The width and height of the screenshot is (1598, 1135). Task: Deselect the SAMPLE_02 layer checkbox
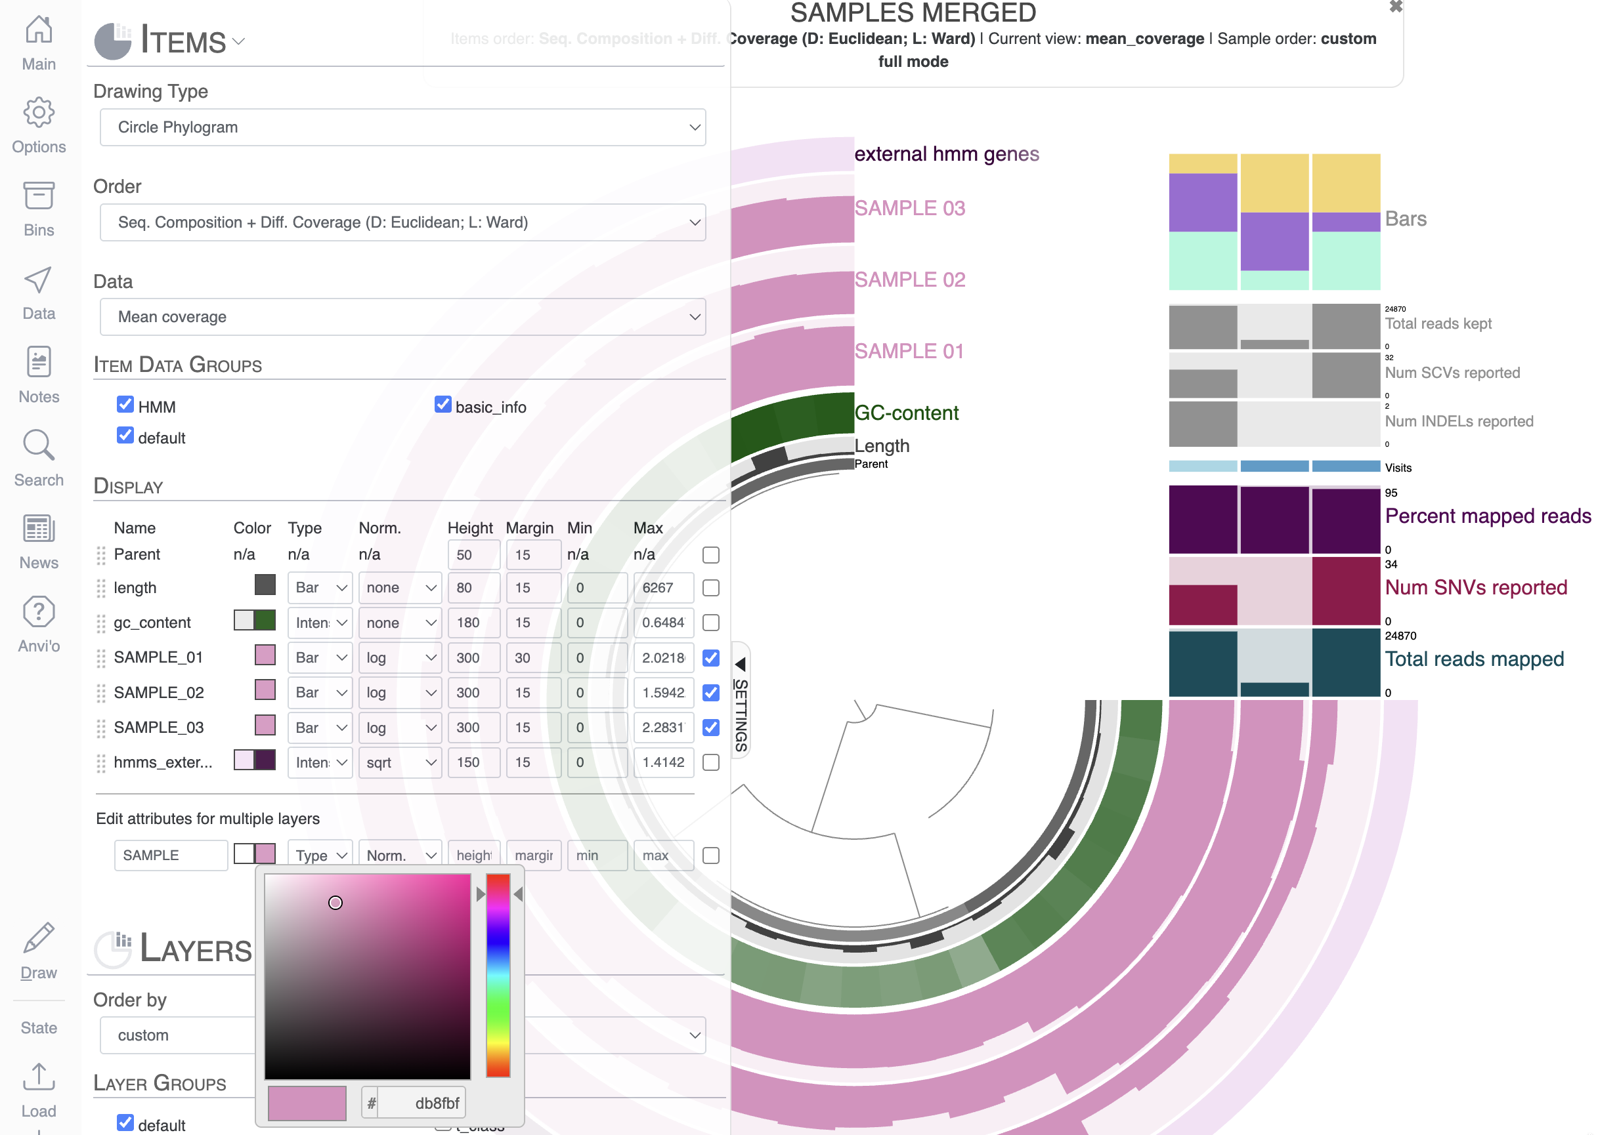pos(711,693)
